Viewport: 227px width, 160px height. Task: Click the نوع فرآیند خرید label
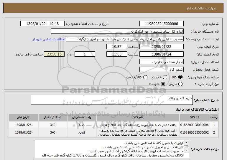207,84
